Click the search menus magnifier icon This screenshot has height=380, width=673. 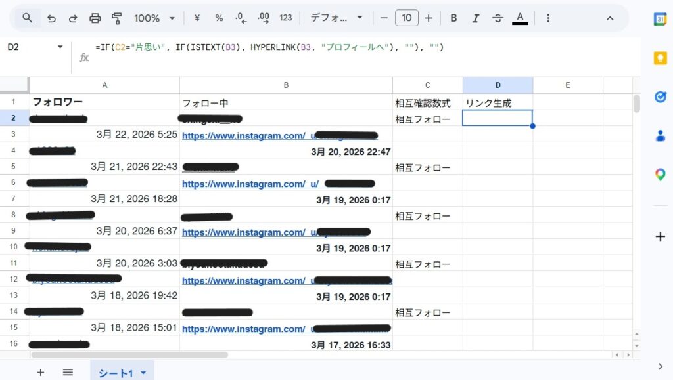[x=27, y=18]
